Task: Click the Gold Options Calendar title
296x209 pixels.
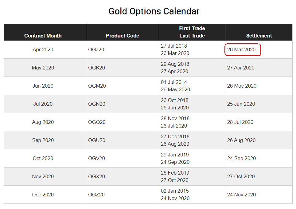Action: (x=154, y=11)
